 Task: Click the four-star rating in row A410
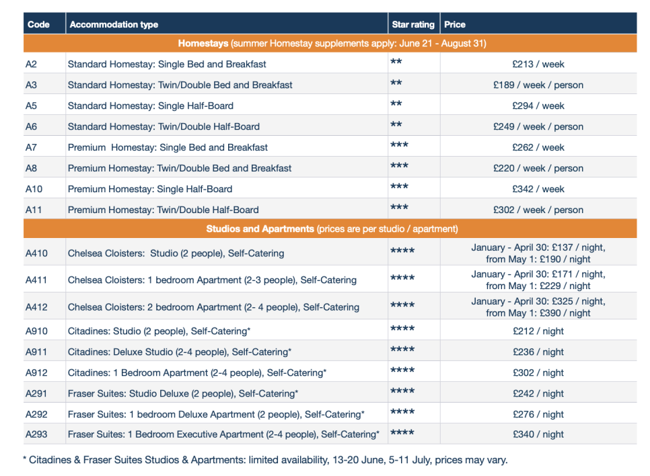coord(402,251)
